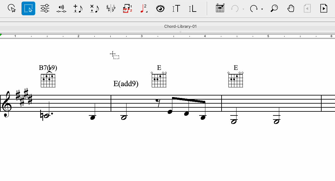Select the lyrics tool (IL icon)
The height and width of the screenshot is (181, 335).
click(193, 9)
